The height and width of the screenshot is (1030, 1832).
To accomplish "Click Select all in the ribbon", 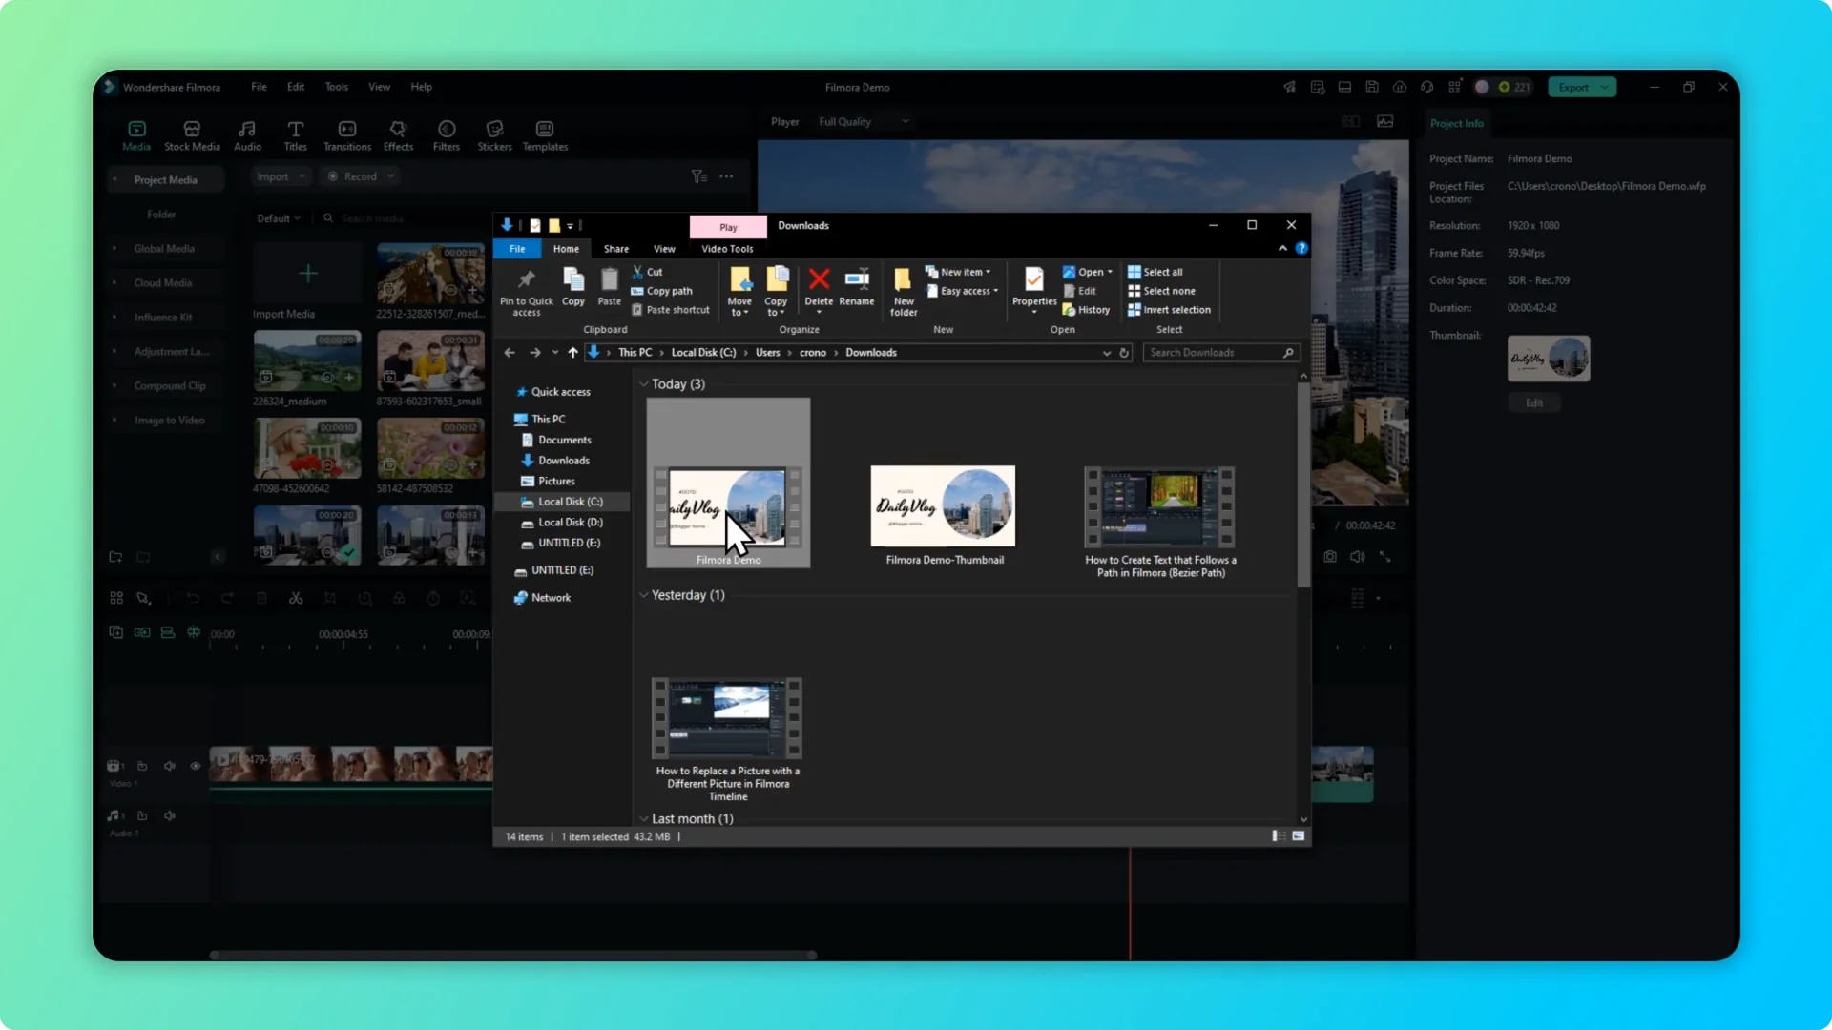I will point(1155,272).
